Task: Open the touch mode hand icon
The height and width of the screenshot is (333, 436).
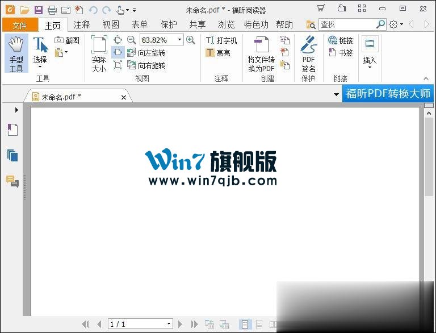Action: 120,10
